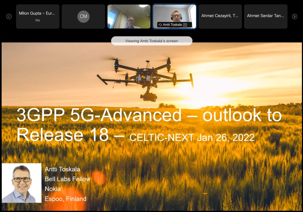Select the CM avatar participant tile

tap(83, 17)
